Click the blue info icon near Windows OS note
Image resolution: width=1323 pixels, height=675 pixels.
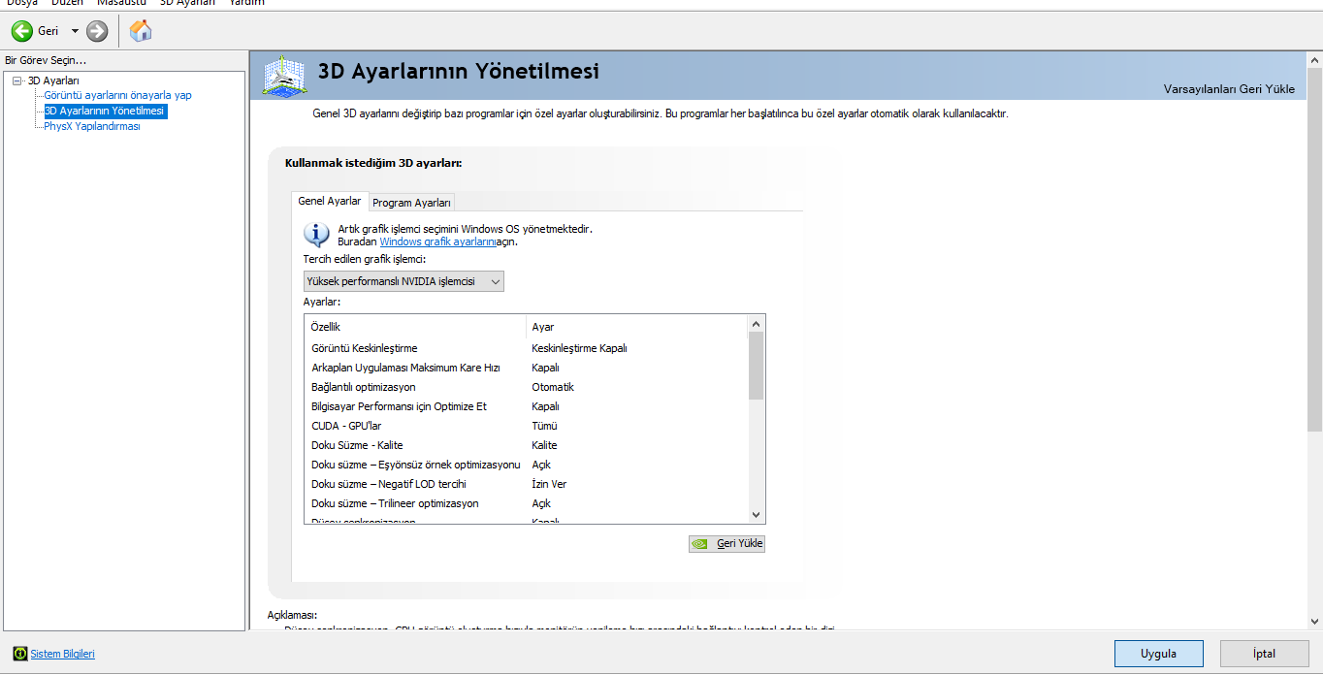(316, 234)
